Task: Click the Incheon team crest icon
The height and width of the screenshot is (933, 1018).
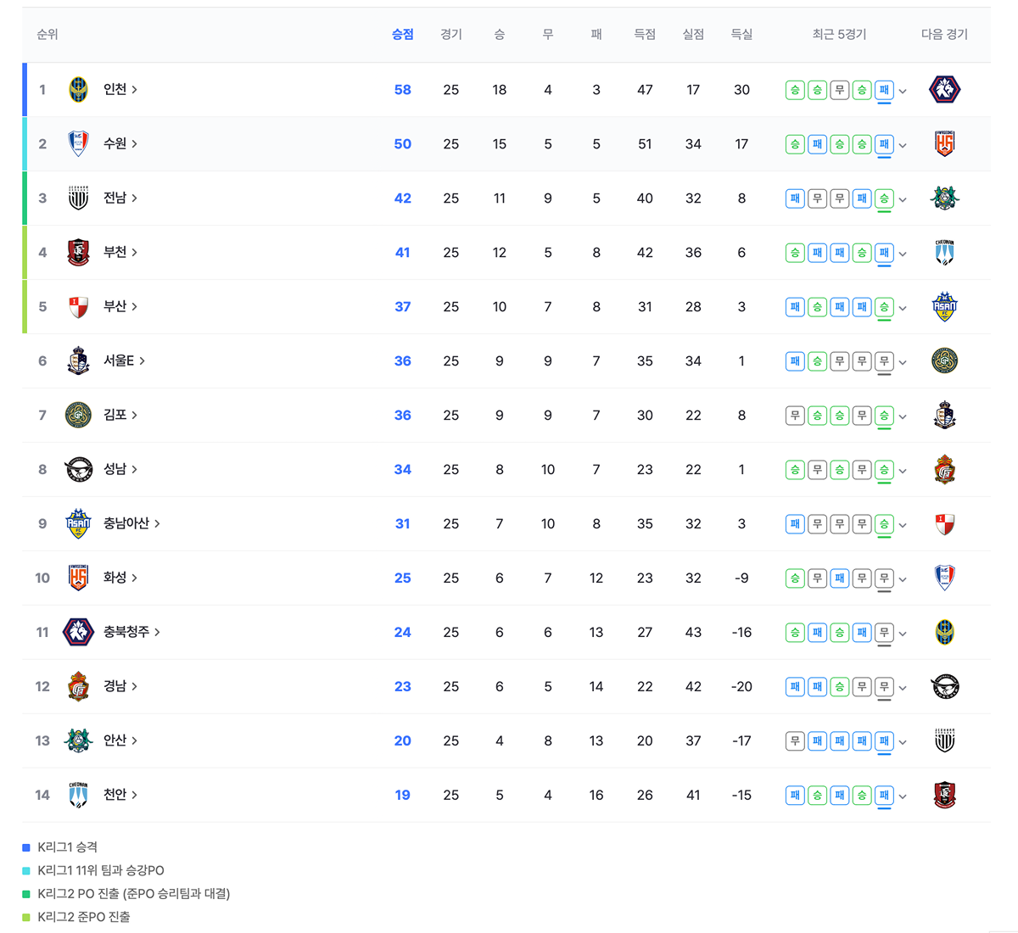Action: [78, 89]
